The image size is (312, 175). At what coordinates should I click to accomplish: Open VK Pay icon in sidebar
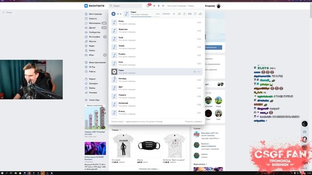coord(86,67)
